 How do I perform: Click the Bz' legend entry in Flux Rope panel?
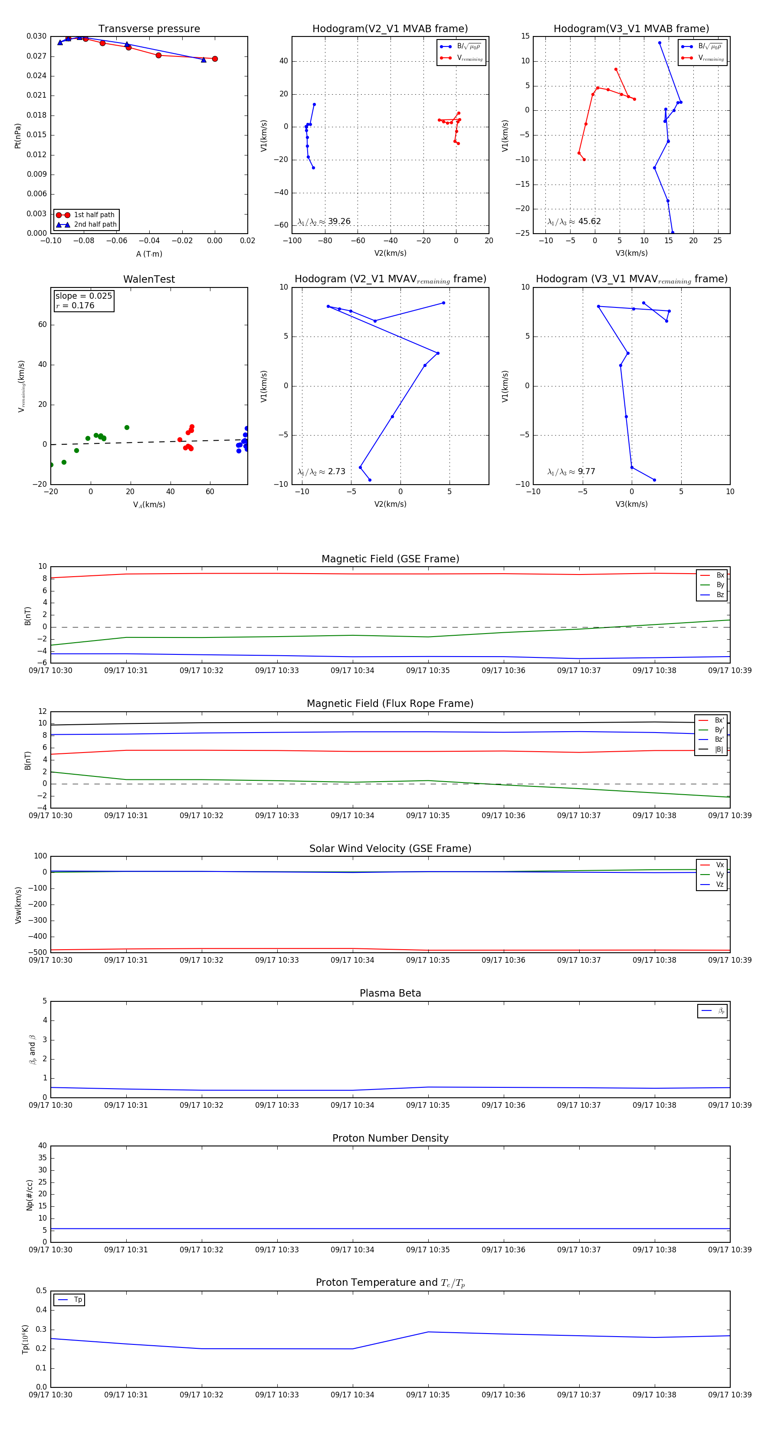[x=711, y=740]
